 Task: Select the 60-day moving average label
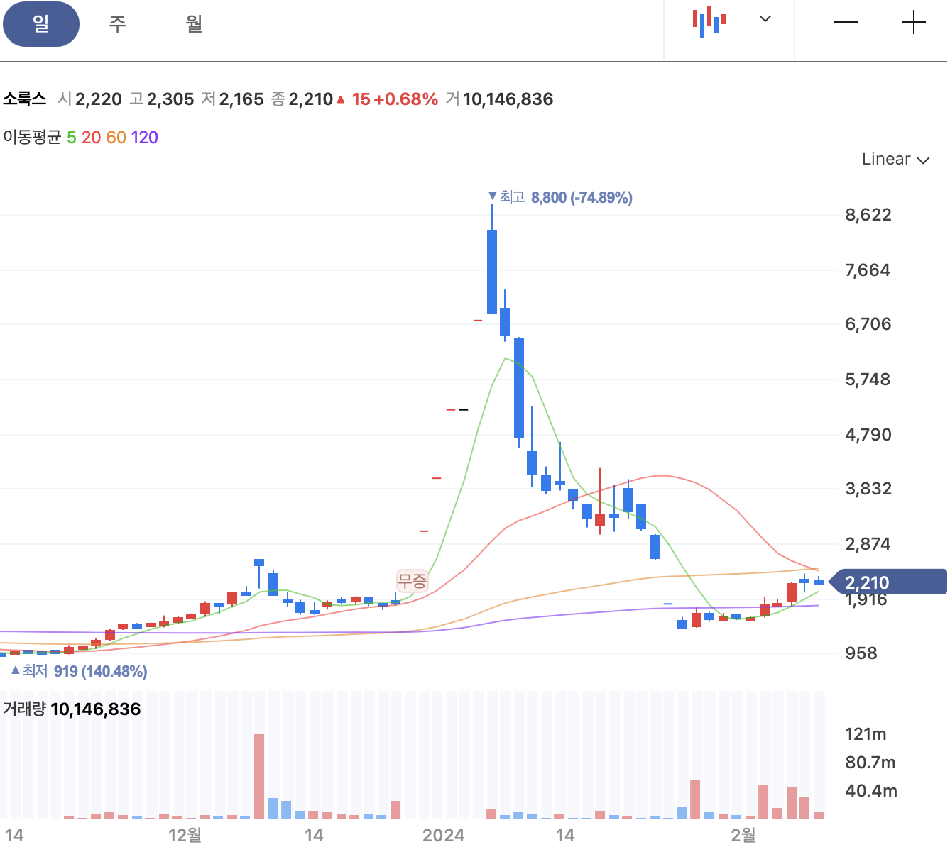coord(116,138)
